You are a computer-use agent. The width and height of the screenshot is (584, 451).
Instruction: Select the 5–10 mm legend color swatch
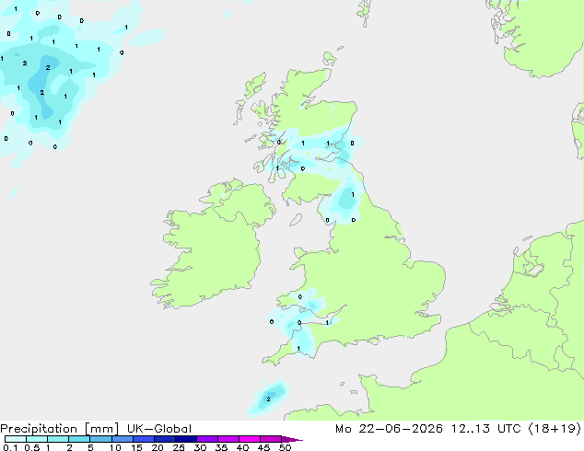100,439
